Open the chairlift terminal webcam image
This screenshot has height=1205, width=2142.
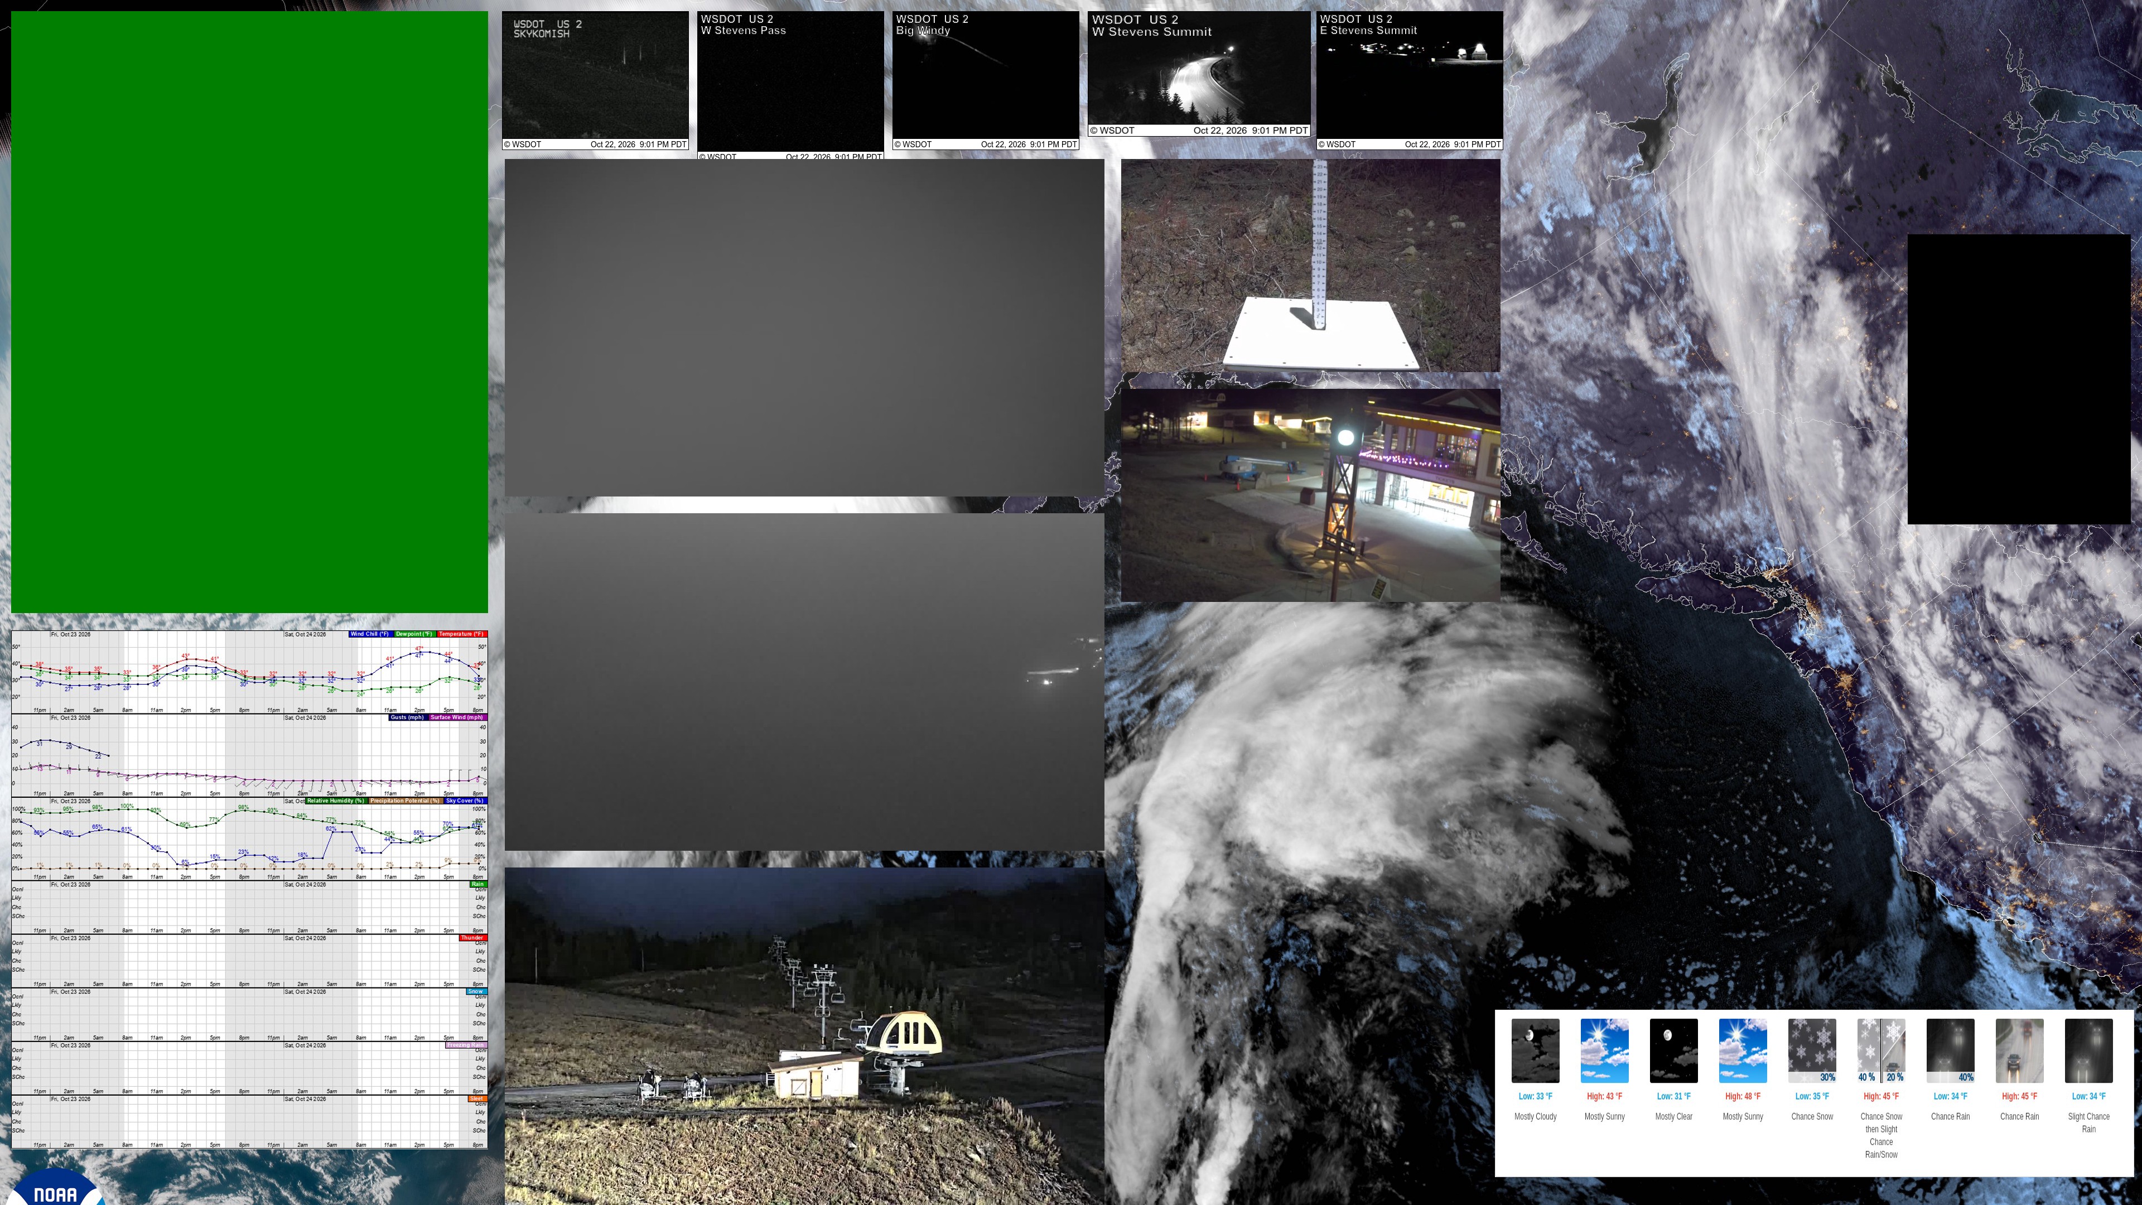point(804,1036)
